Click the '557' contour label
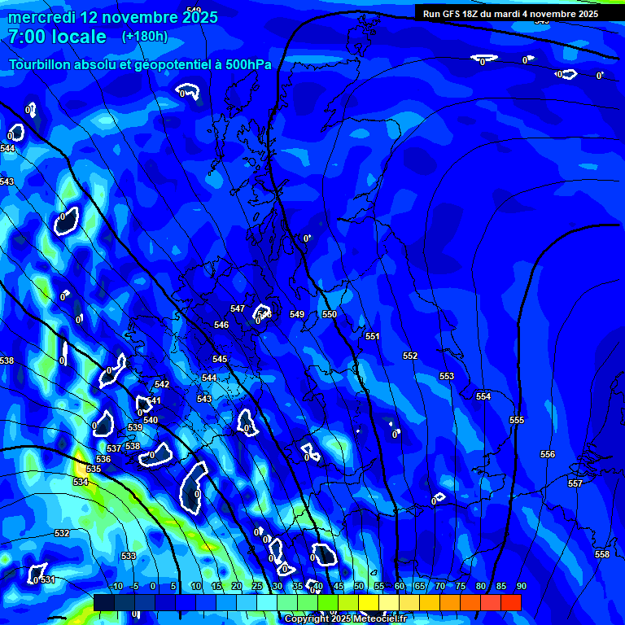Viewport: 625px width, 625px height. pos(575,483)
